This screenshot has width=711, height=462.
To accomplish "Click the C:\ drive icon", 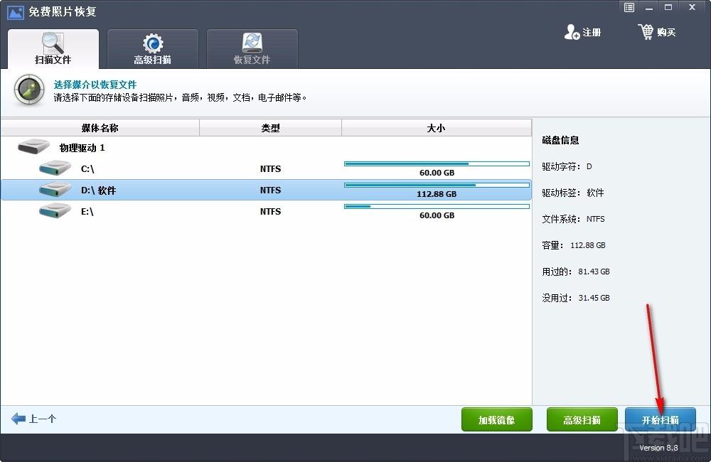I will (55, 168).
